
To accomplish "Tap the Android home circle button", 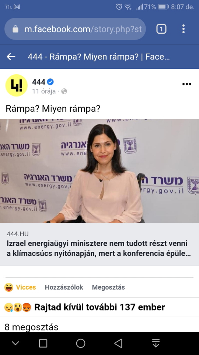I will click(81, 343).
